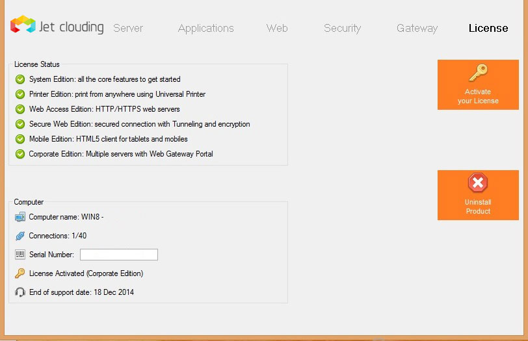
Task: Select the License tab
Action: pos(488,29)
